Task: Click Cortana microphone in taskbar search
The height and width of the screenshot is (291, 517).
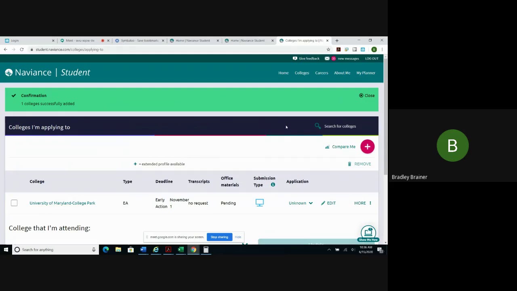Action: click(x=94, y=250)
